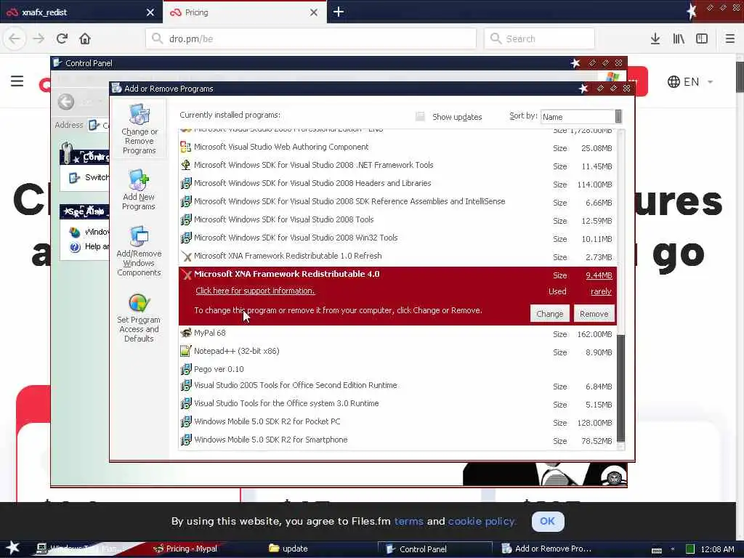Click the browser Search field

point(540,39)
